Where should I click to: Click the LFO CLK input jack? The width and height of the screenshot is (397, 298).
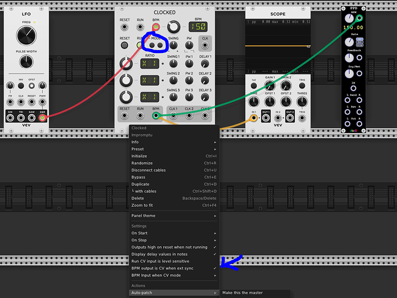pyautogui.click(x=21, y=102)
